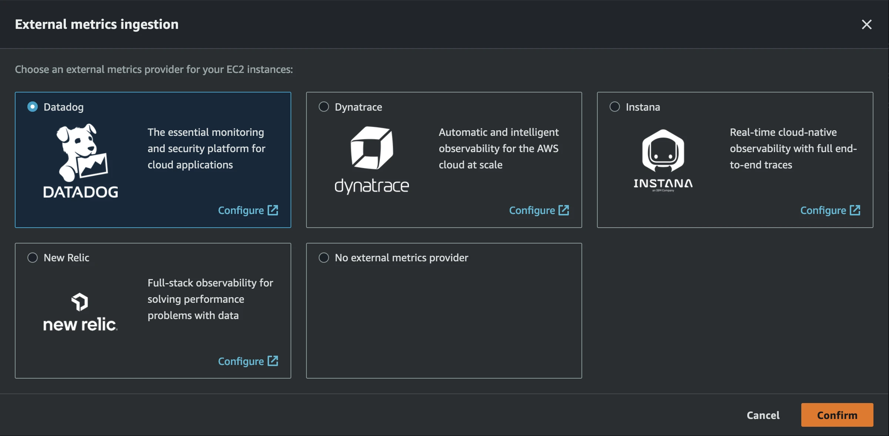Open Configure link for Datadog
Viewport: 889px width, 436px height.
tap(248, 210)
